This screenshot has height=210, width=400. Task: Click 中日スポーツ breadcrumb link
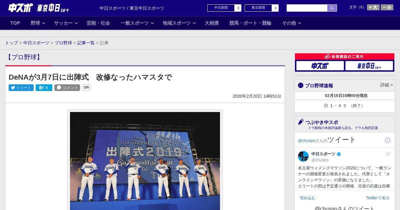pos(36,43)
